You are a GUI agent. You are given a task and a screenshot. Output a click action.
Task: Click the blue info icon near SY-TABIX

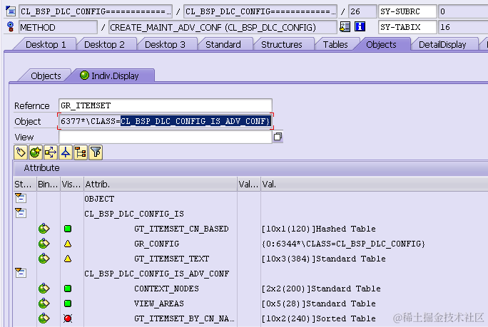click(x=360, y=27)
